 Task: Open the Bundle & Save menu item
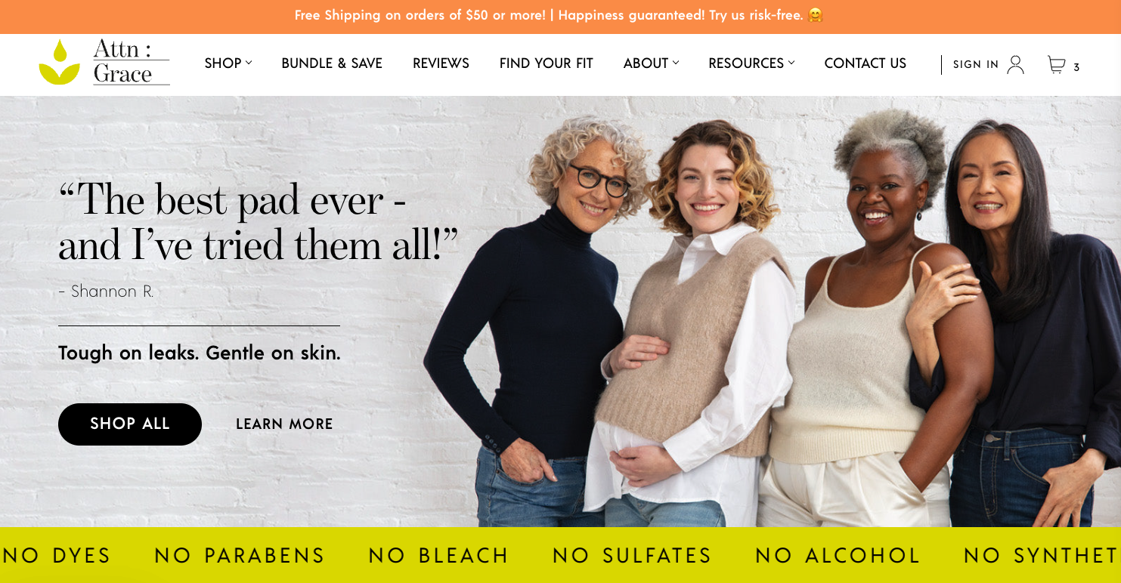pos(332,63)
